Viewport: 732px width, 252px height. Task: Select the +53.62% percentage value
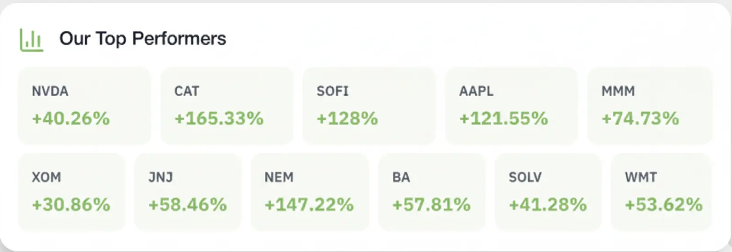[664, 205]
